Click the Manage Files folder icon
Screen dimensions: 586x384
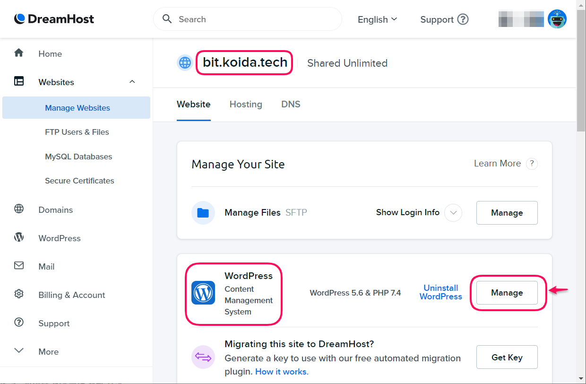pos(203,213)
